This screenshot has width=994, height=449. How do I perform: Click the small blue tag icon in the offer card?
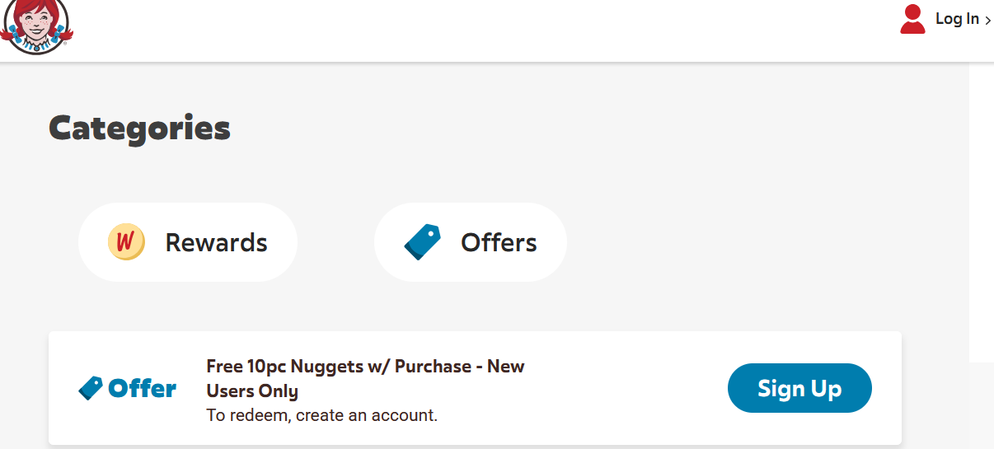(91, 388)
